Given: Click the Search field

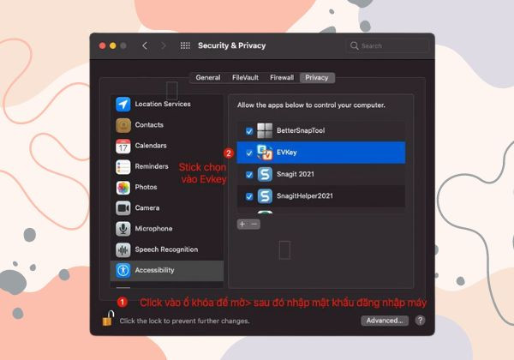Looking at the screenshot, I should 387,45.
